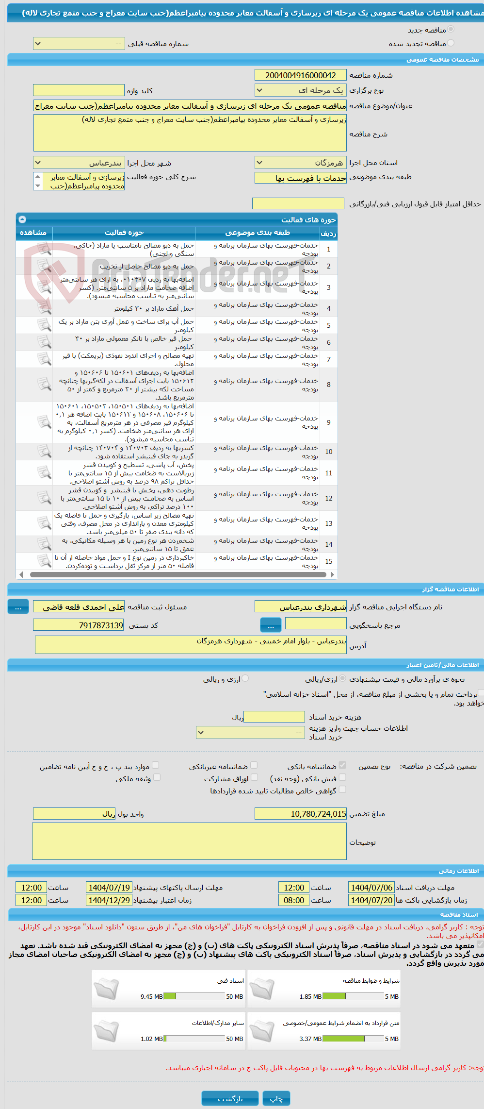Open استان محل اجرا dropdown
484x1109 pixels.
301,163
